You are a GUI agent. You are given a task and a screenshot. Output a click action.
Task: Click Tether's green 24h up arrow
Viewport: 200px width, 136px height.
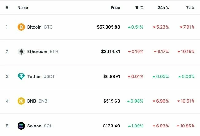pos(154,77)
